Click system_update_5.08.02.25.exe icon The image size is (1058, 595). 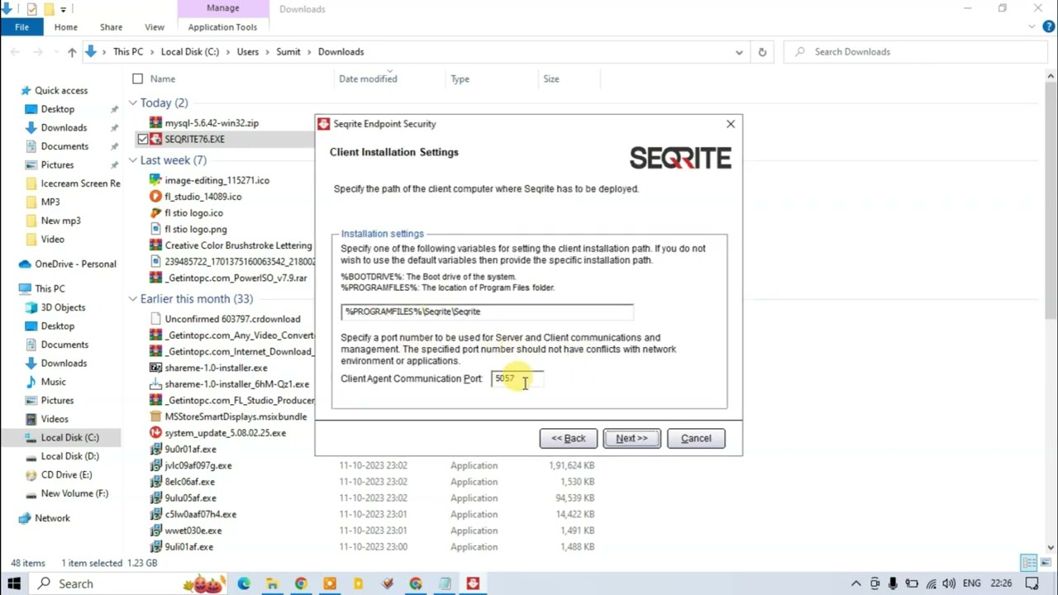pyautogui.click(x=155, y=433)
